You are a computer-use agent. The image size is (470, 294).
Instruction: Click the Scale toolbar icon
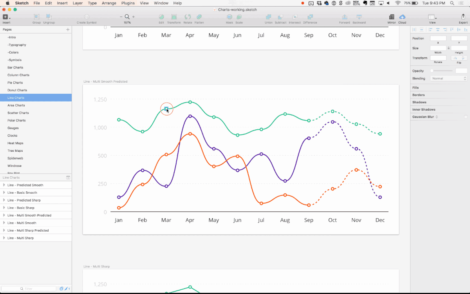tap(239, 17)
